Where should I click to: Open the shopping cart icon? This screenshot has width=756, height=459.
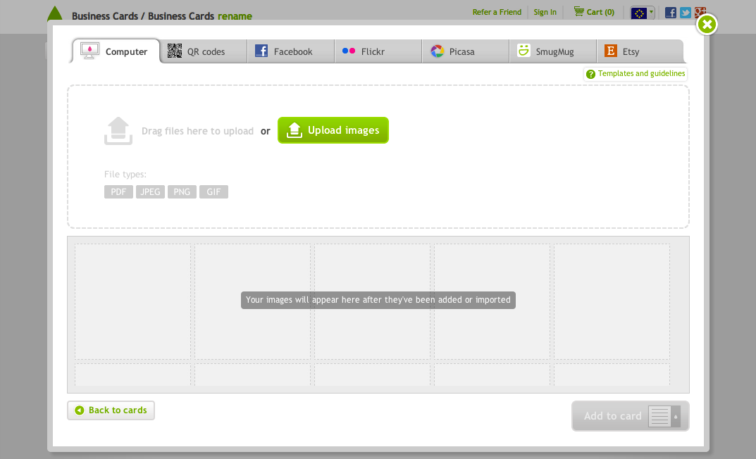click(x=578, y=11)
